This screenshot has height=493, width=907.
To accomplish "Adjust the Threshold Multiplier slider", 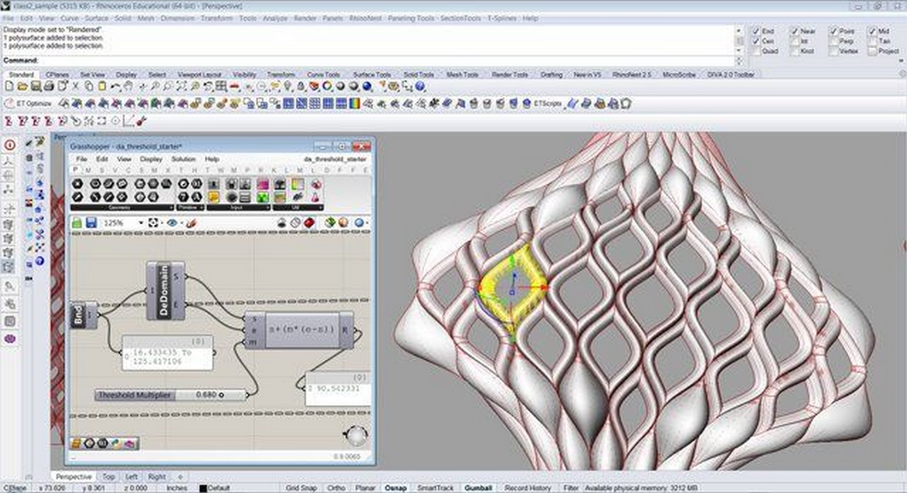I will [170, 395].
